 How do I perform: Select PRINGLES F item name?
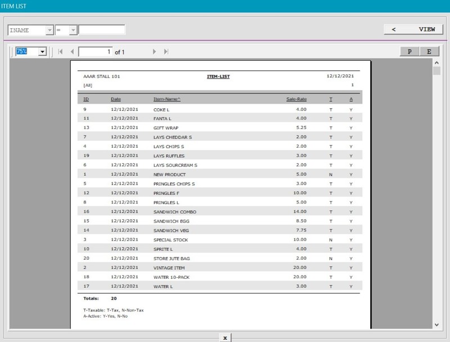tap(166, 193)
